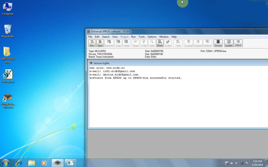Click the New toolbar button
The height and width of the screenshot is (167, 268).
pos(92,43)
